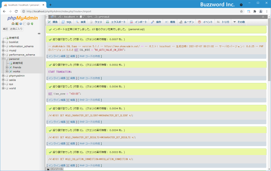Image resolution: width=271 pixels, height=171 pixels.
Task: Open the トリガ (Triggers) tab
Action: (x=223, y=22)
